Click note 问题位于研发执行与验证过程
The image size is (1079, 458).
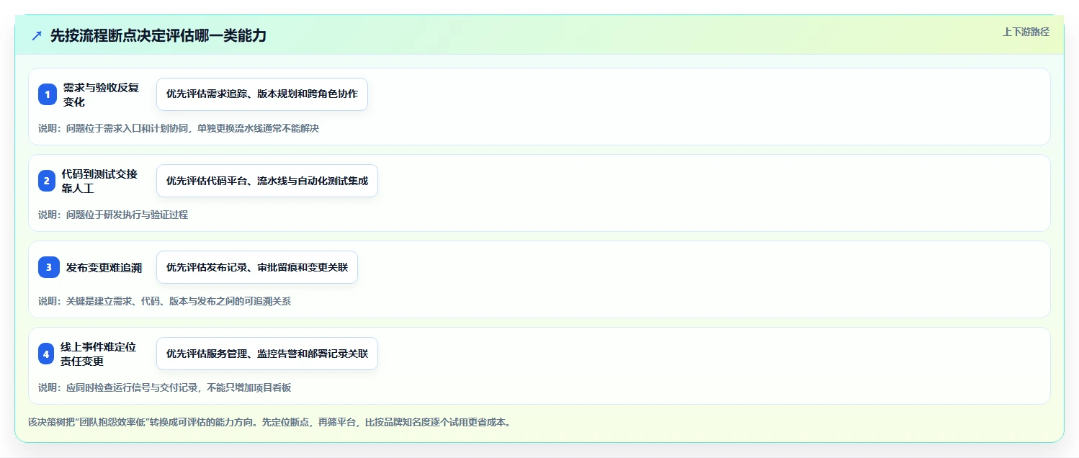click(113, 215)
